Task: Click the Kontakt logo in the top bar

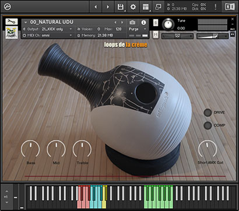Action: [8, 6]
